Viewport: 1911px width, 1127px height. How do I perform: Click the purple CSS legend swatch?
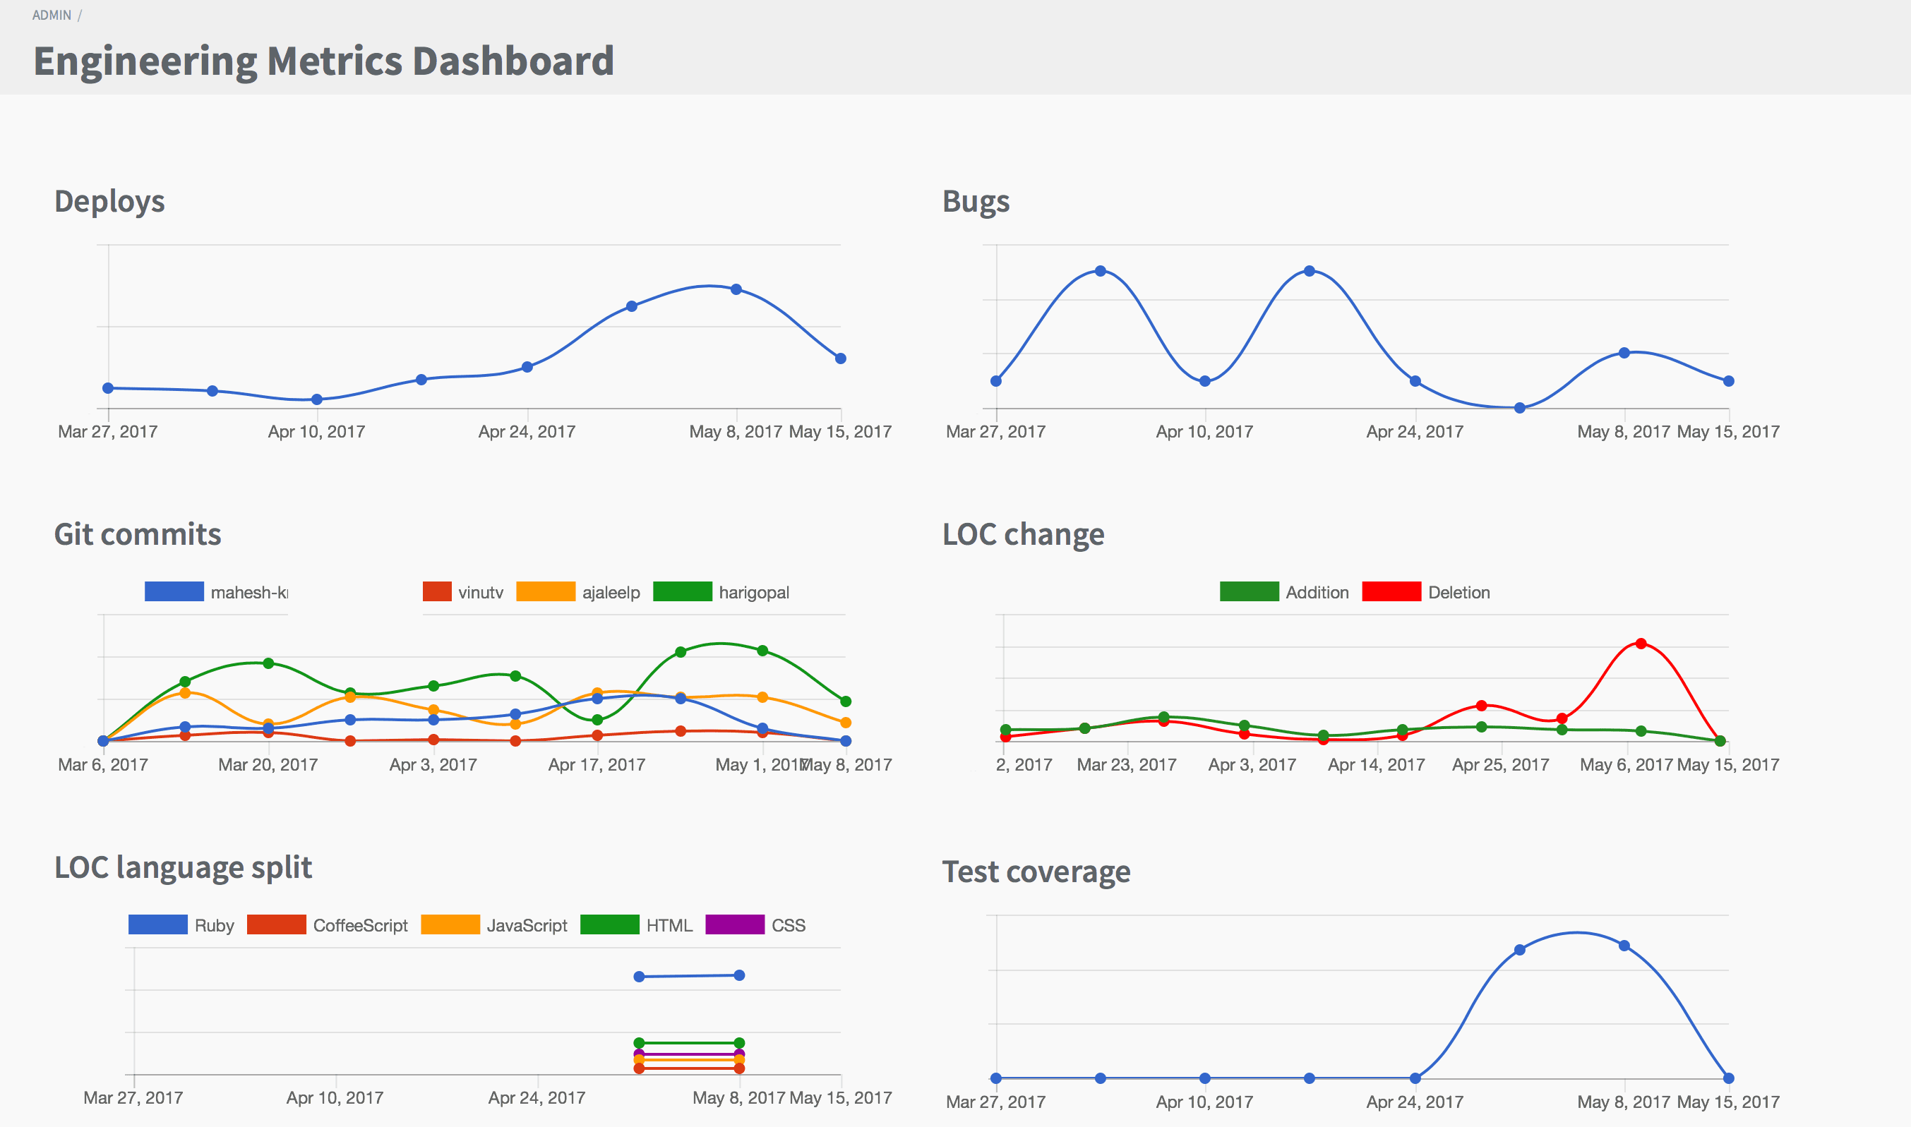tap(734, 924)
